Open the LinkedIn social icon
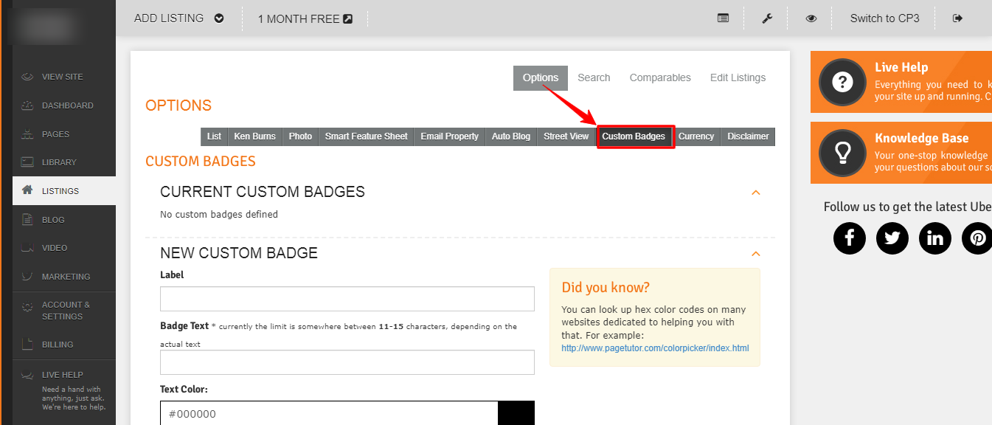Screen dimensions: 992x425 point(935,238)
